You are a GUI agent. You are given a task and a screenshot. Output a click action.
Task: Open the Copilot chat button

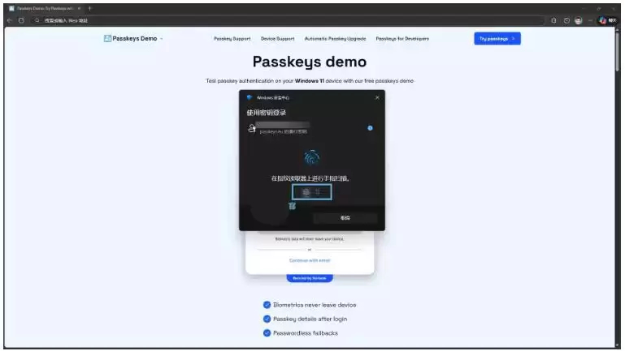click(x=608, y=20)
